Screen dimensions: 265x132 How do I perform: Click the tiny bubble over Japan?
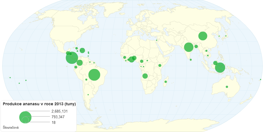pos(226,36)
